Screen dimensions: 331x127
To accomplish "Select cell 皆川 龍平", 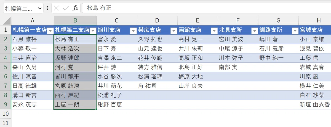I will pyautogui.click(x=75, y=77).
